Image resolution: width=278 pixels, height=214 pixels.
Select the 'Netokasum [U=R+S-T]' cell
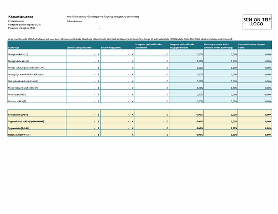coord(19,135)
